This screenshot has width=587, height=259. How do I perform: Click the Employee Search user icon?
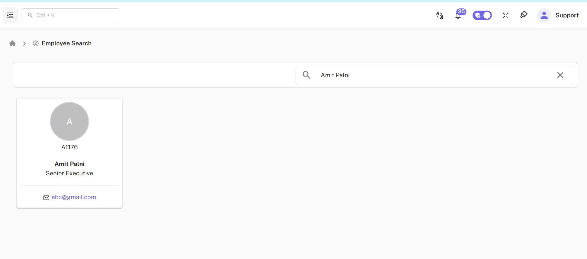(36, 43)
